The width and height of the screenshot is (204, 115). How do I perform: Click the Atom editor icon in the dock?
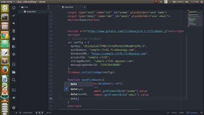(x=5, y=44)
